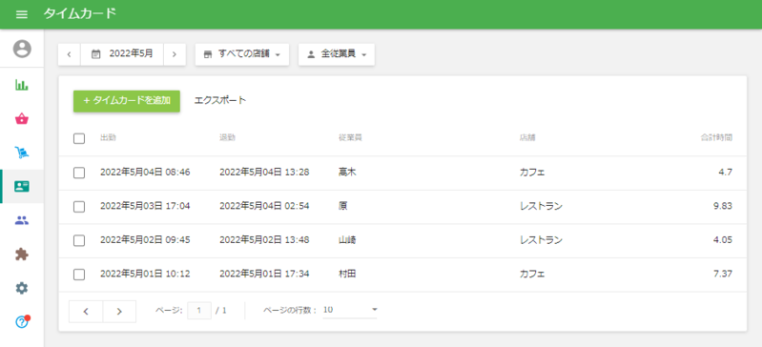Open entry 2022年5月02日 09:45
Image resolution: width=762 pixels, height=347 pixels.
coord(145,240)
